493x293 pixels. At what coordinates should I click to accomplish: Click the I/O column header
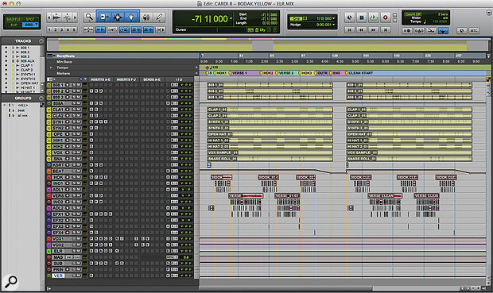[179, 79]
